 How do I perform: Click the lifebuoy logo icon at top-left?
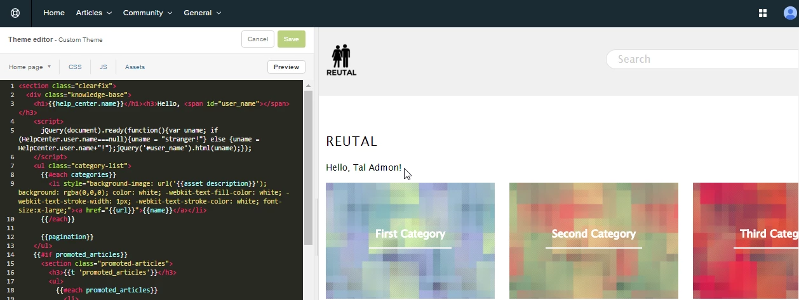tap(15, 13)
